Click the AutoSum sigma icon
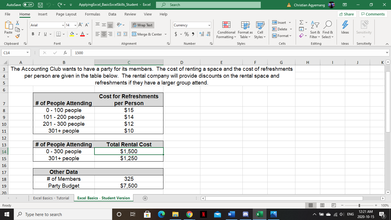The image size is (391, 220). pos(301,23)
